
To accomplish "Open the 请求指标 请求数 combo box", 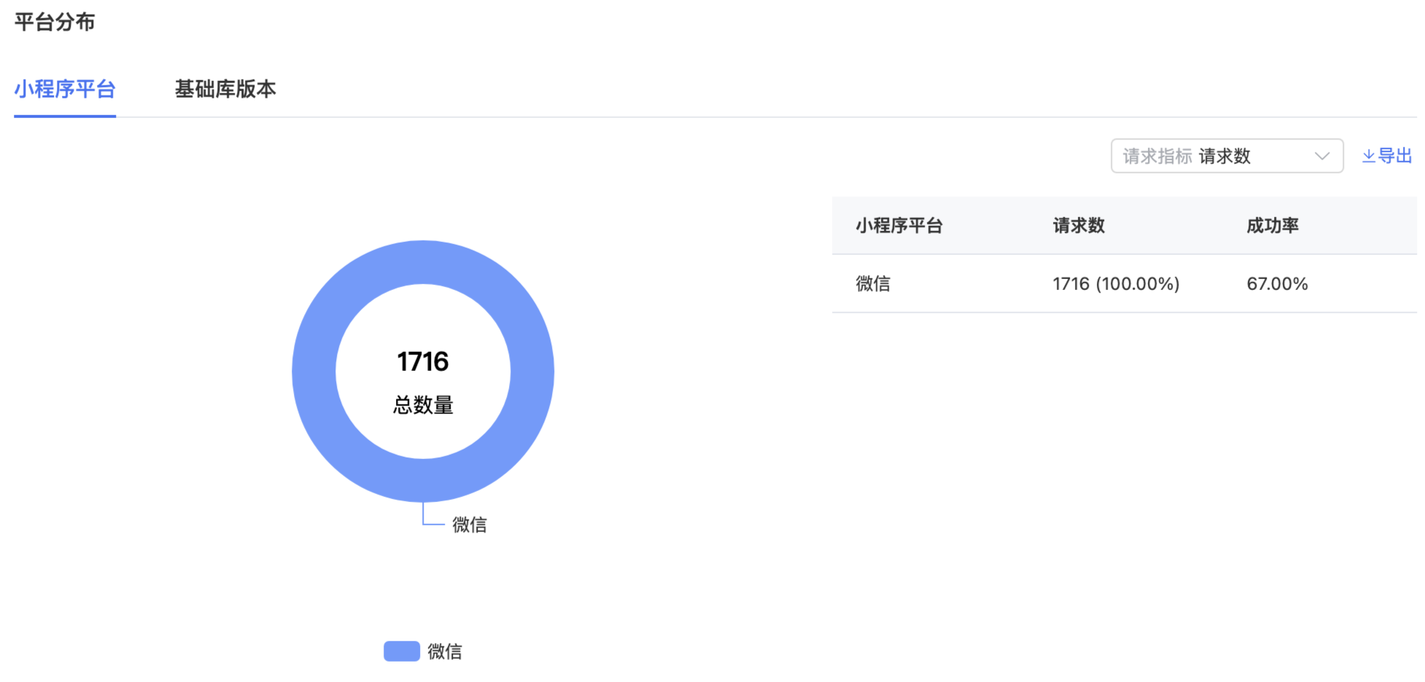I will tap(1227, 156).
